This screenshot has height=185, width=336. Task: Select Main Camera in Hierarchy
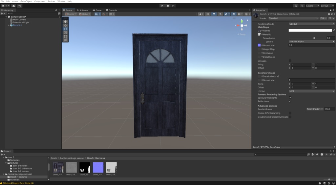[19, 19]
